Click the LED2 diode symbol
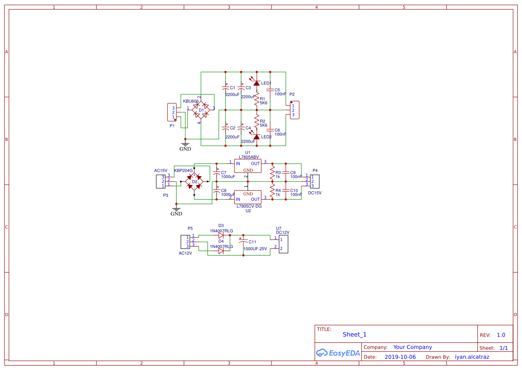 256,137
